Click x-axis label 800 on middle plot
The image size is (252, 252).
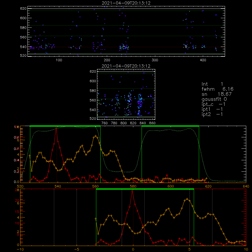click(x=123, y=123)
